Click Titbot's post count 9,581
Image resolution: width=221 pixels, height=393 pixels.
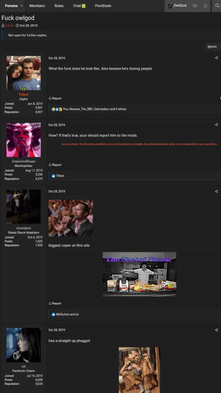click(39, 108)
